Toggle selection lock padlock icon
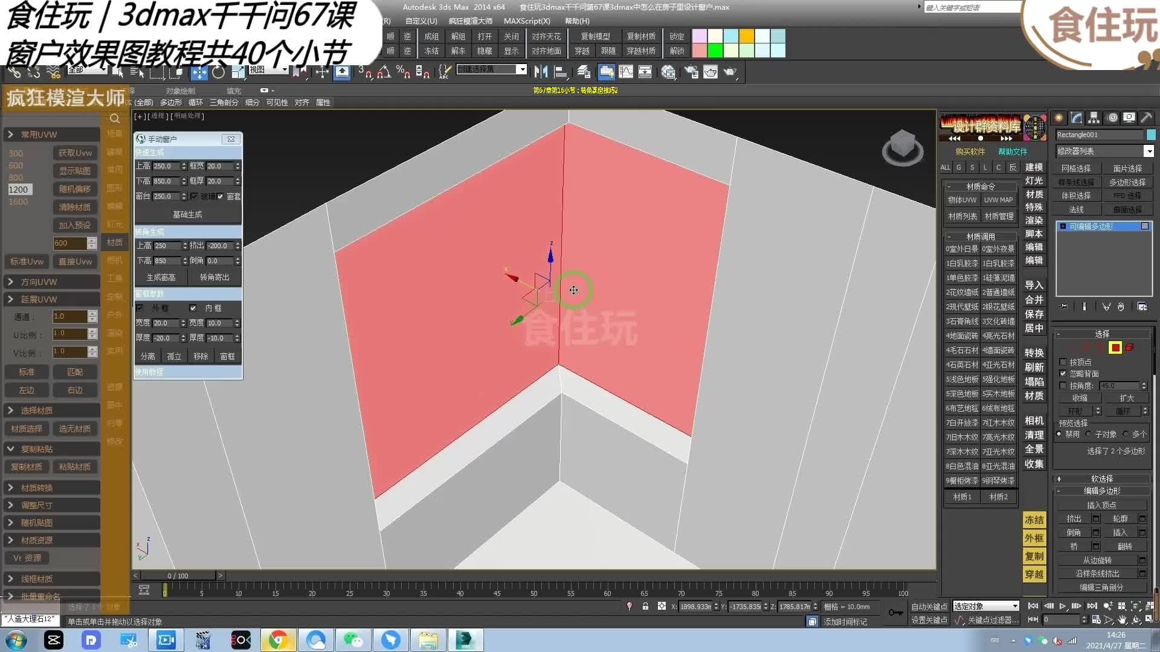 (x=645, y=606)
